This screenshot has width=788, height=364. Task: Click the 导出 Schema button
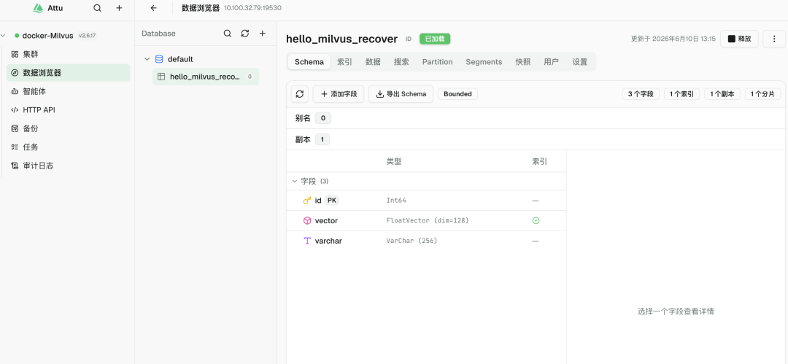(401, 94)
